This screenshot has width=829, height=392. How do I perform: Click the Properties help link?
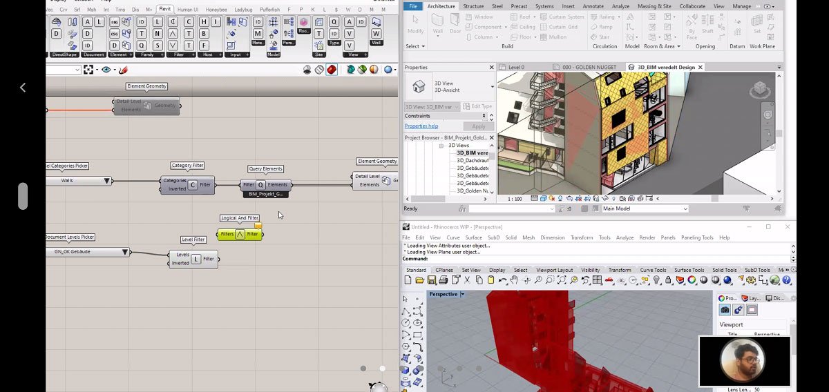(x=421, y=126)
